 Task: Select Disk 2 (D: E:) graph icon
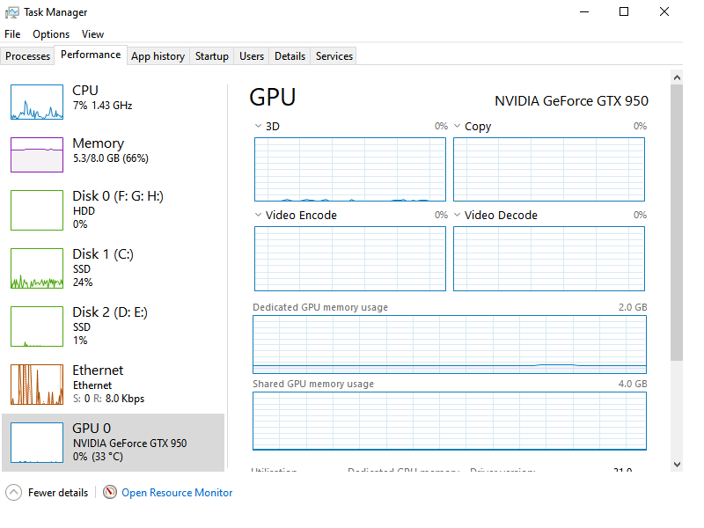pyautogui.click(x=37, y=326)
